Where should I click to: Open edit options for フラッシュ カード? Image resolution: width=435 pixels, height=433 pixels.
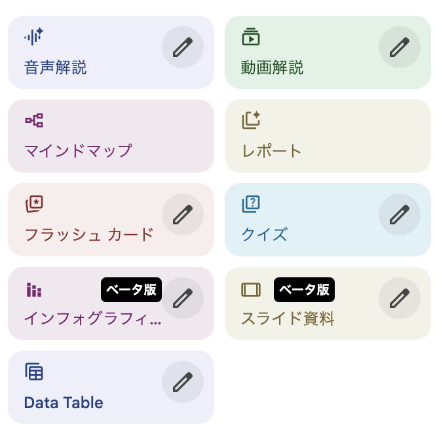point(182,215)
